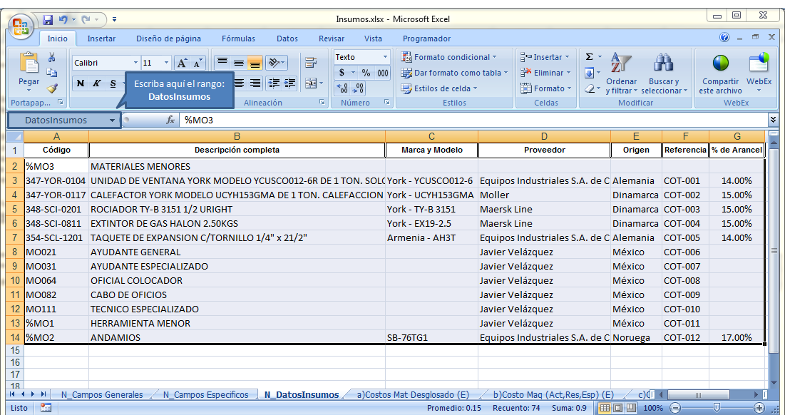Click the Office button
This screenshot has width=785, height=415.
click(21, 26)
